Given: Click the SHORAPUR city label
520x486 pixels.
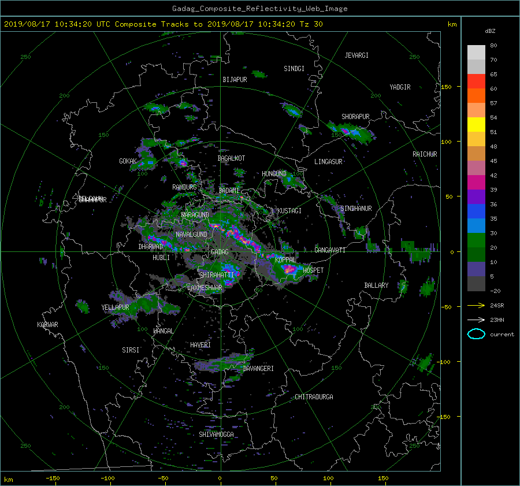Looking at the screenshot, I should pos(355,116).
